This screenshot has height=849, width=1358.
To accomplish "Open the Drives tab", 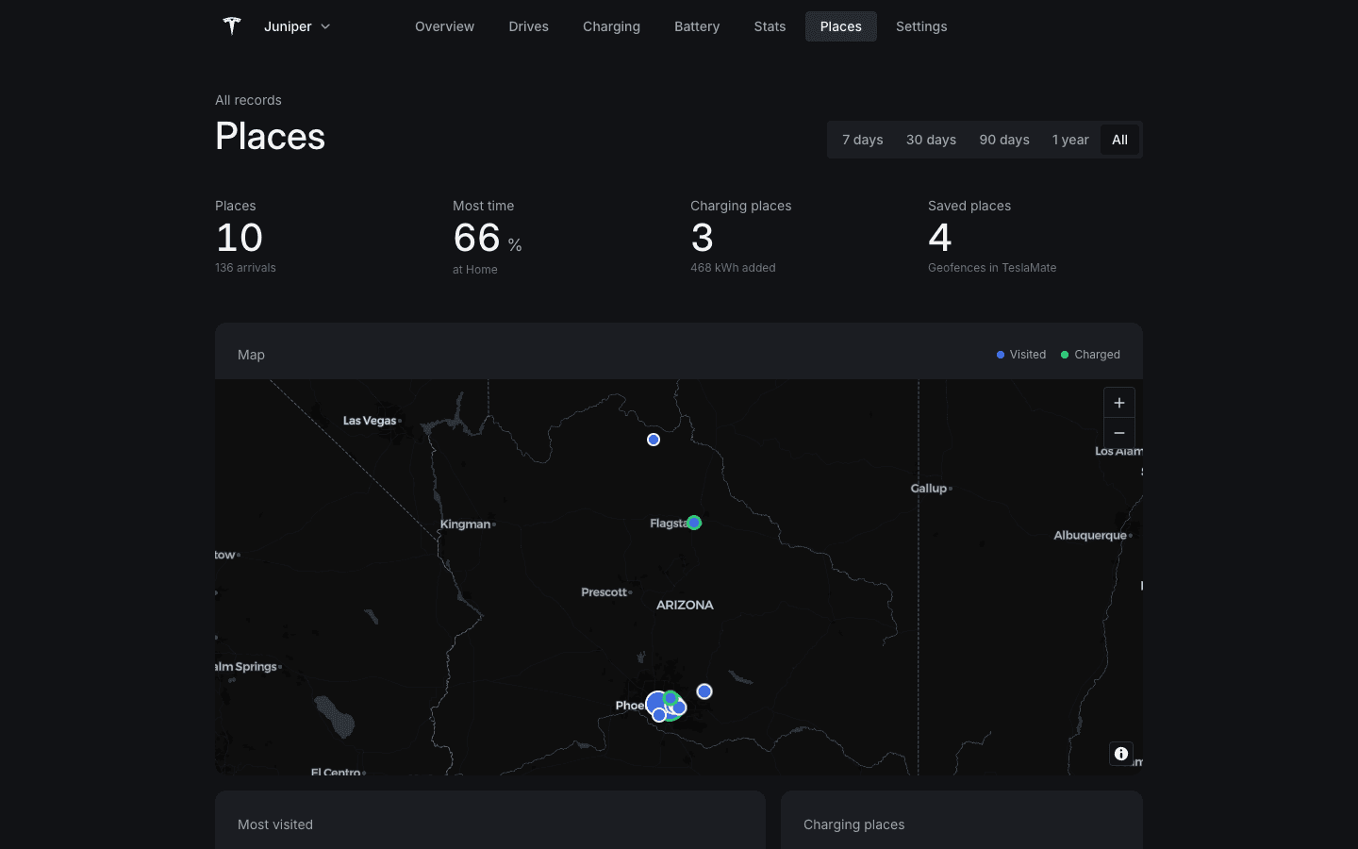I will (x=528, y=26).
